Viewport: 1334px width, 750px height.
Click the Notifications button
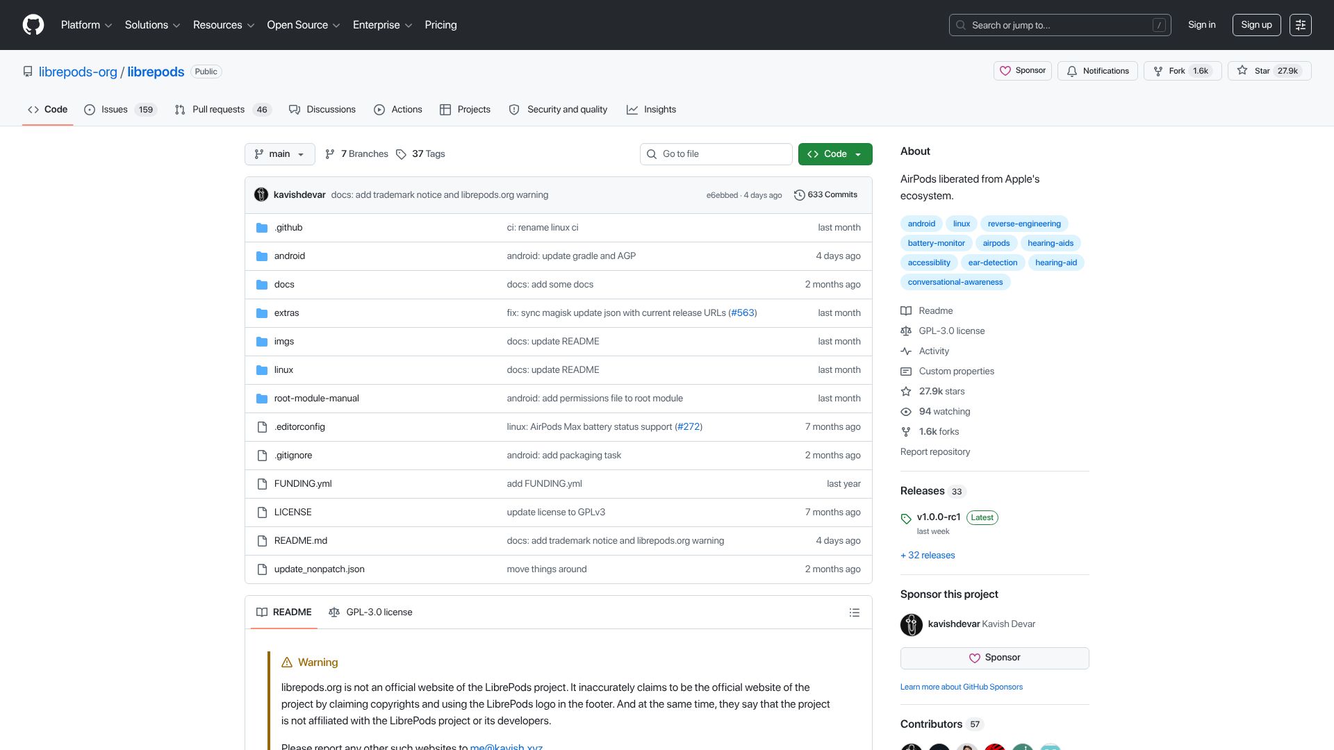pos(1098,71)
